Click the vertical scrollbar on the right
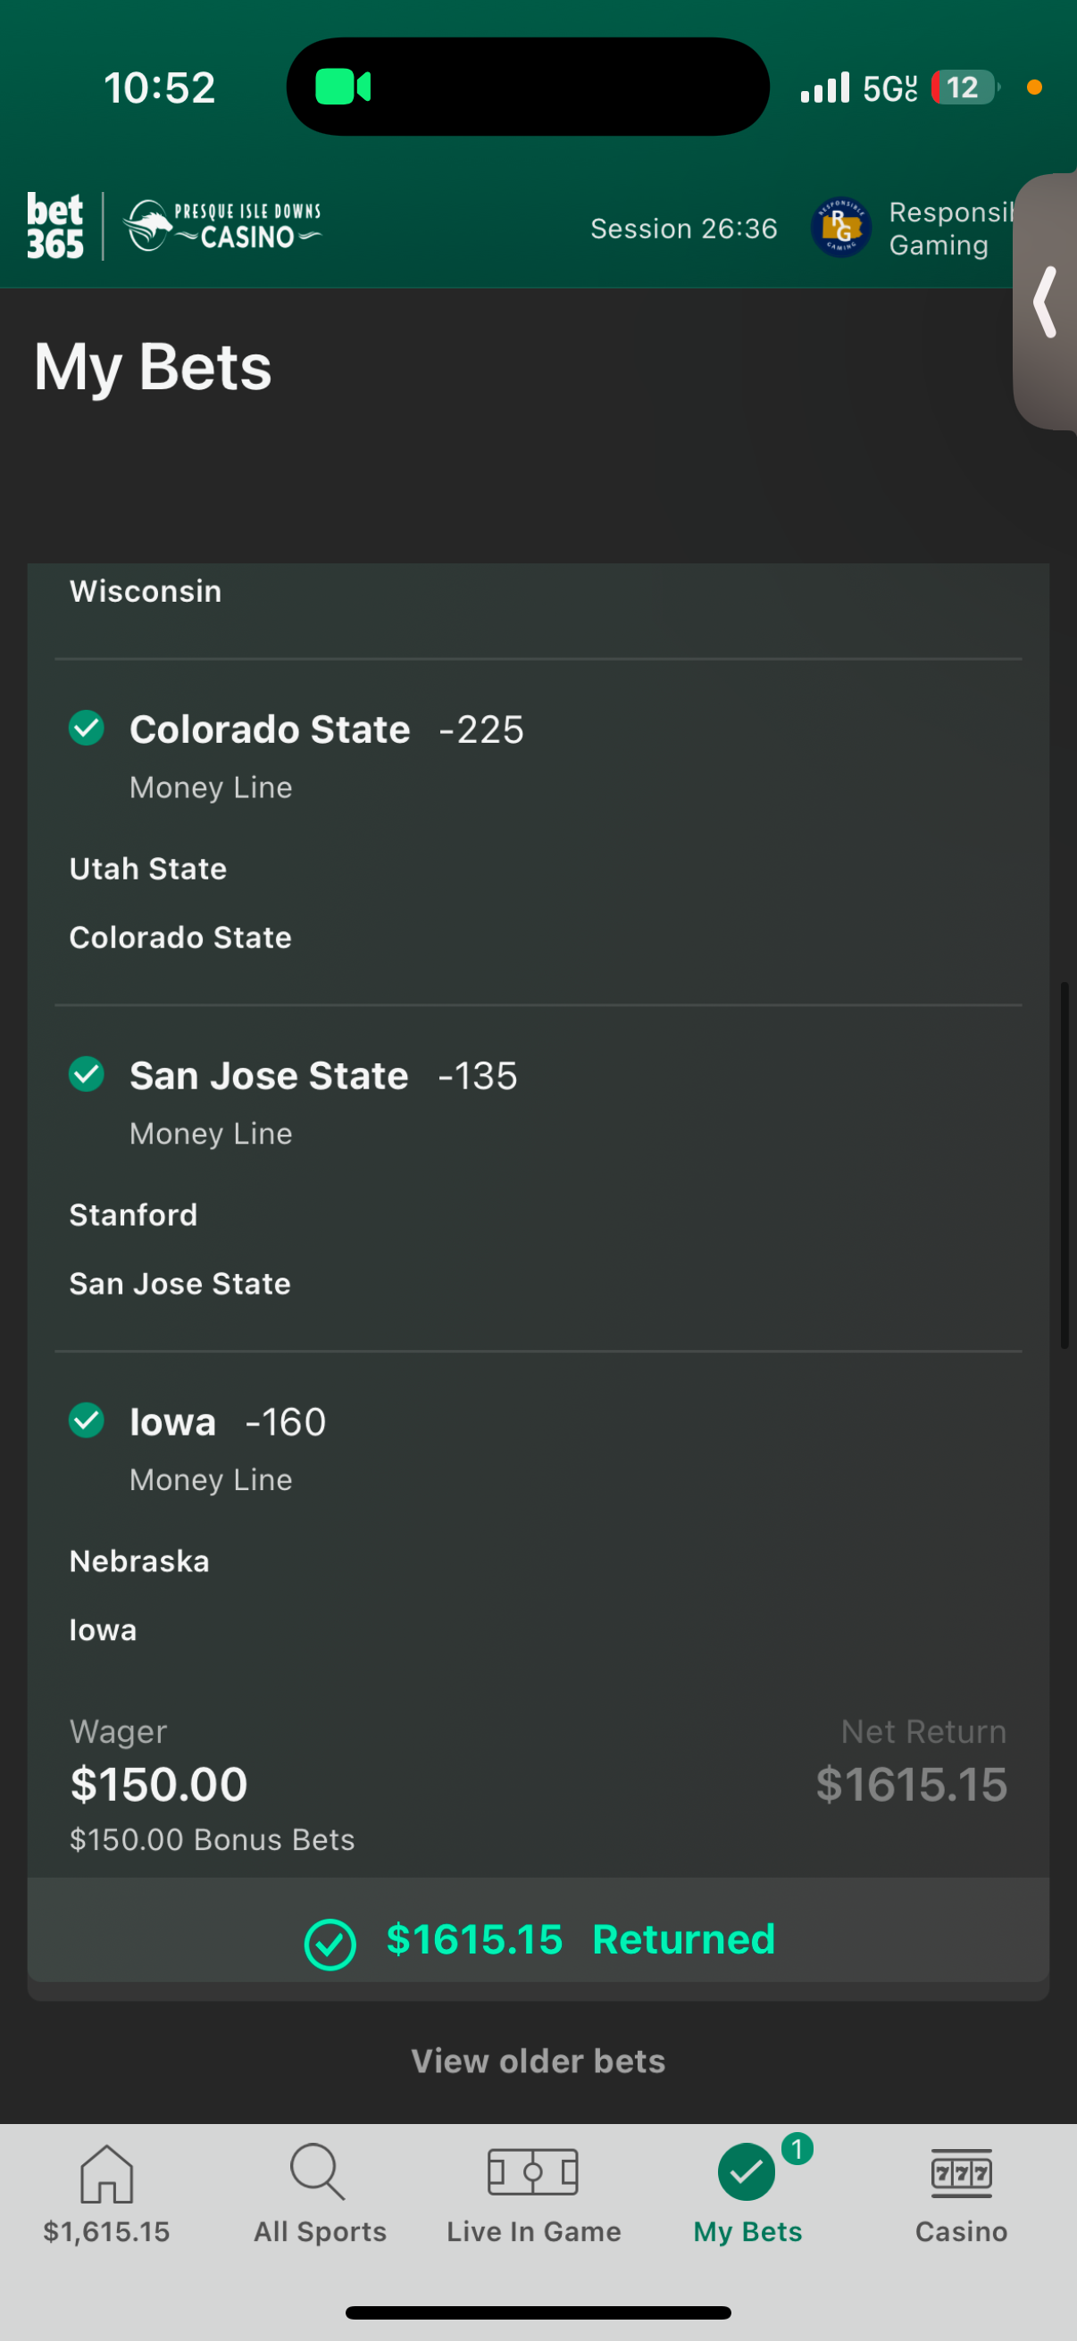The image size is (1077, 2341). click(1064, 1165)
